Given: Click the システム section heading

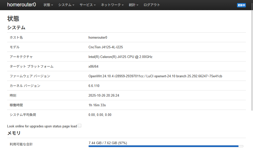Looking at the screenshot, I should pos(16,27).
